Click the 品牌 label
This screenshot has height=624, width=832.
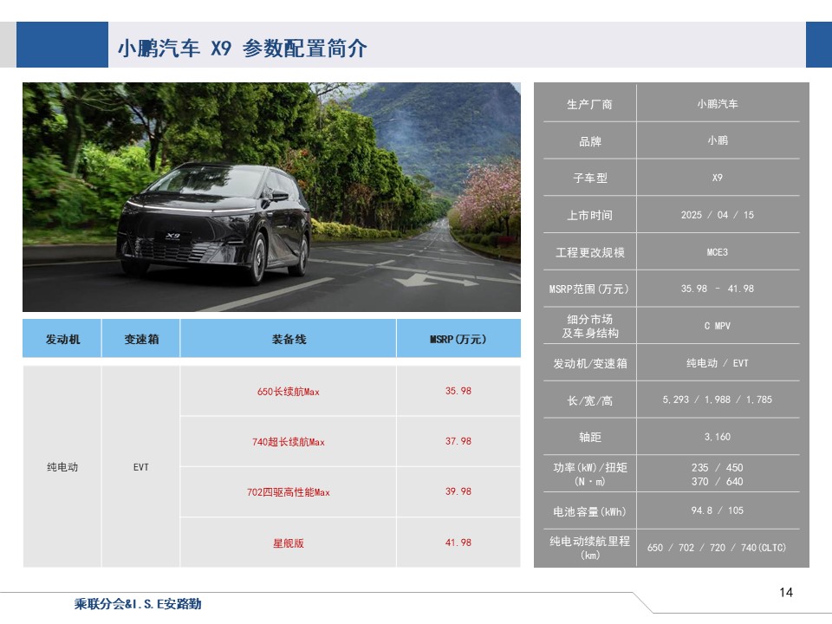click(x=589, y=141)
